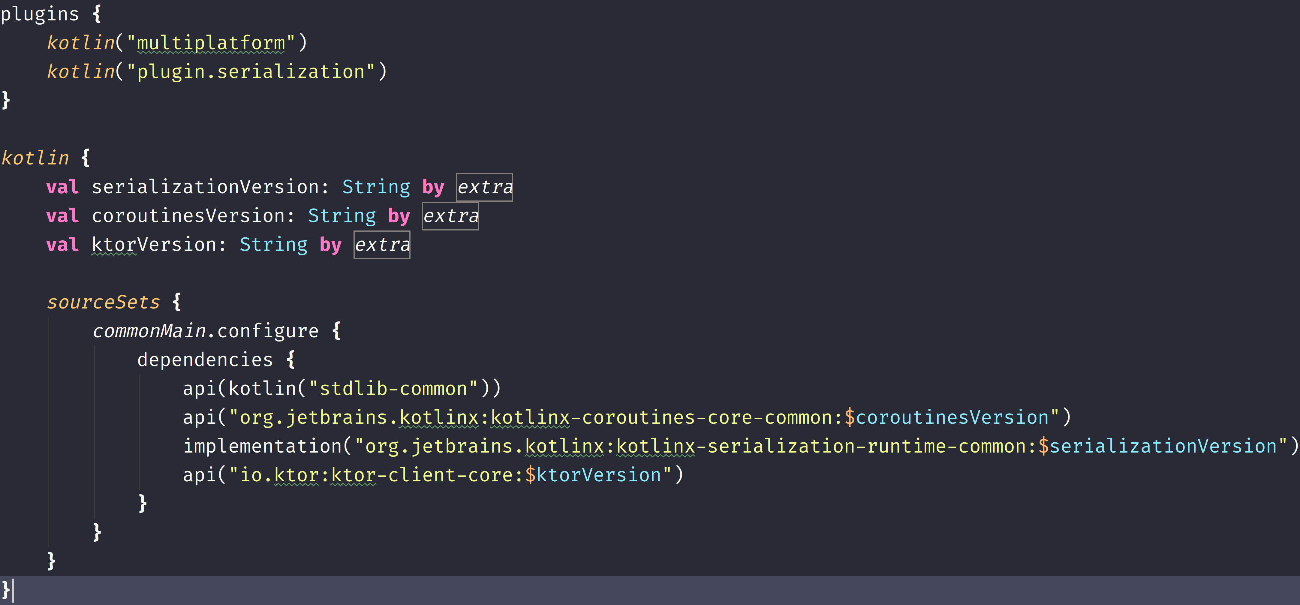Screen dimensions: 1300x605
Task: Click opening brace after sourceSets
Action: click(177, 302)
